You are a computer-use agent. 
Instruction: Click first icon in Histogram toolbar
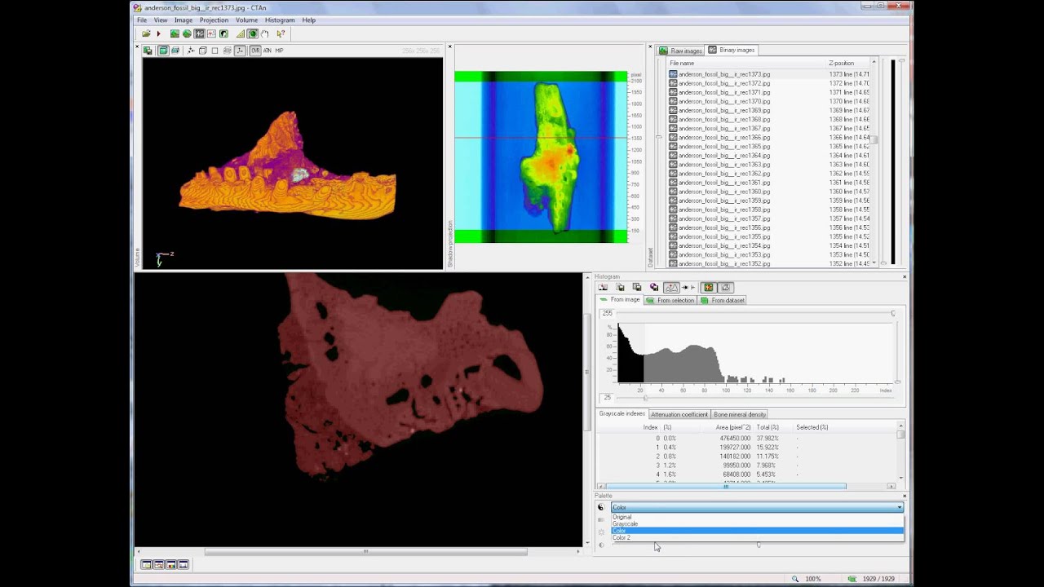coord(603,287)
